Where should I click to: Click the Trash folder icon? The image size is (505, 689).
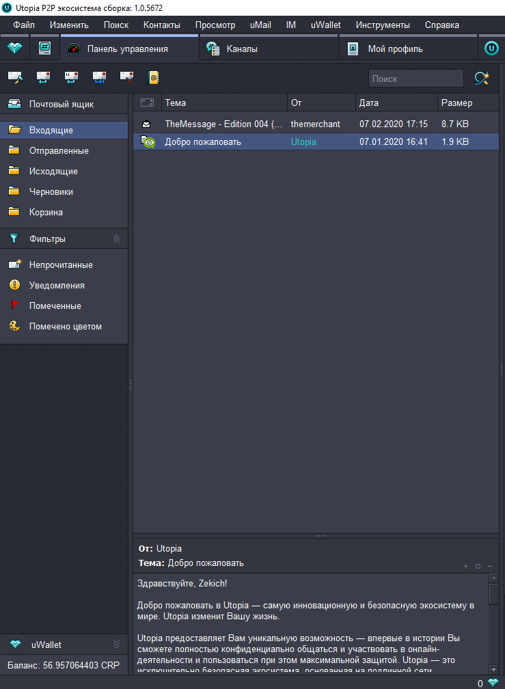(x=14, y=212)
